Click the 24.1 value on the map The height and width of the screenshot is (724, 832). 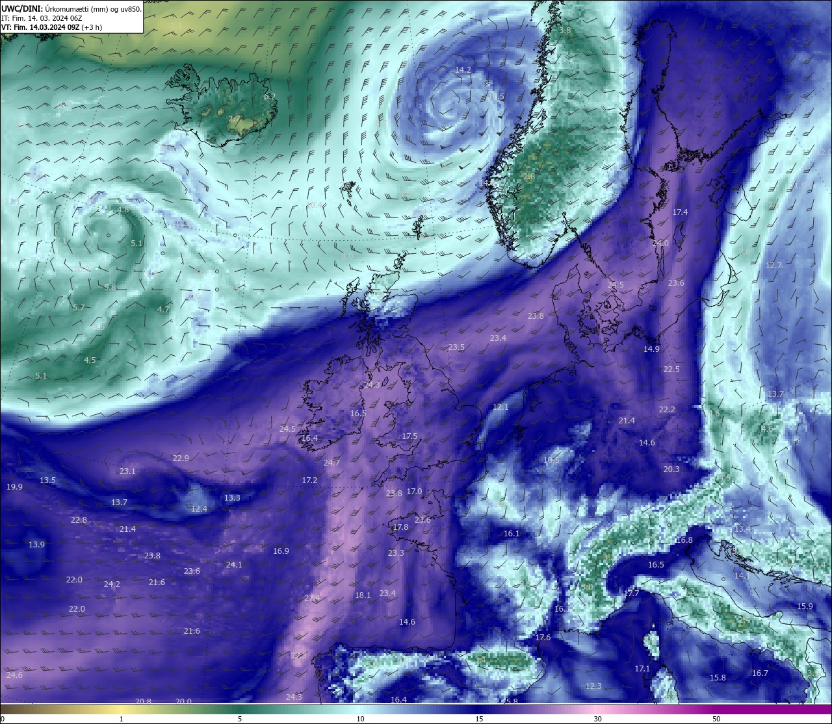234,565
